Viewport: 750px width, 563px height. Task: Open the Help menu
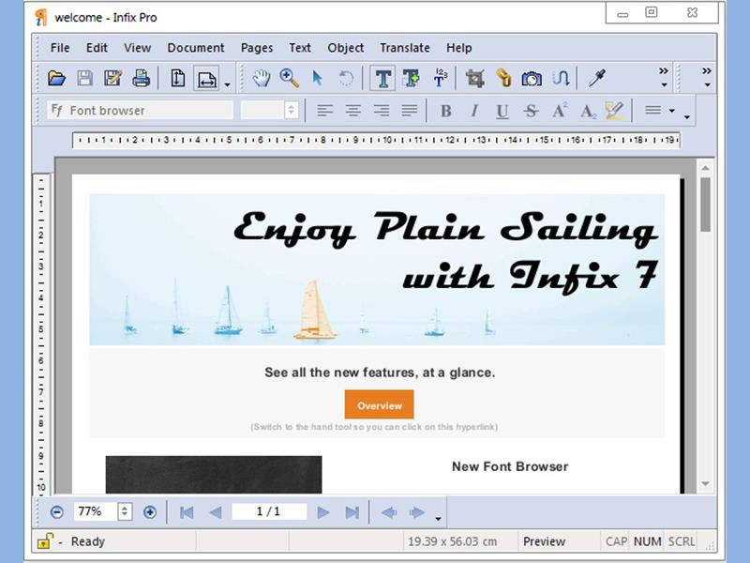click(x=459, y=48)
